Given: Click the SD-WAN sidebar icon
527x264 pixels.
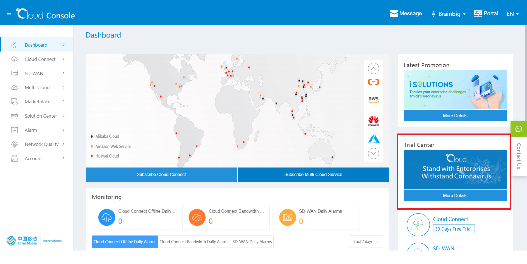Looking at the screenshot, I should coord(14,73).
